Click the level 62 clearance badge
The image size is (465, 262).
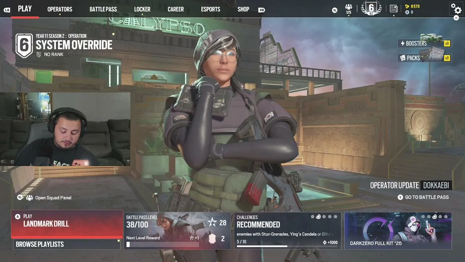click(371, 9)
